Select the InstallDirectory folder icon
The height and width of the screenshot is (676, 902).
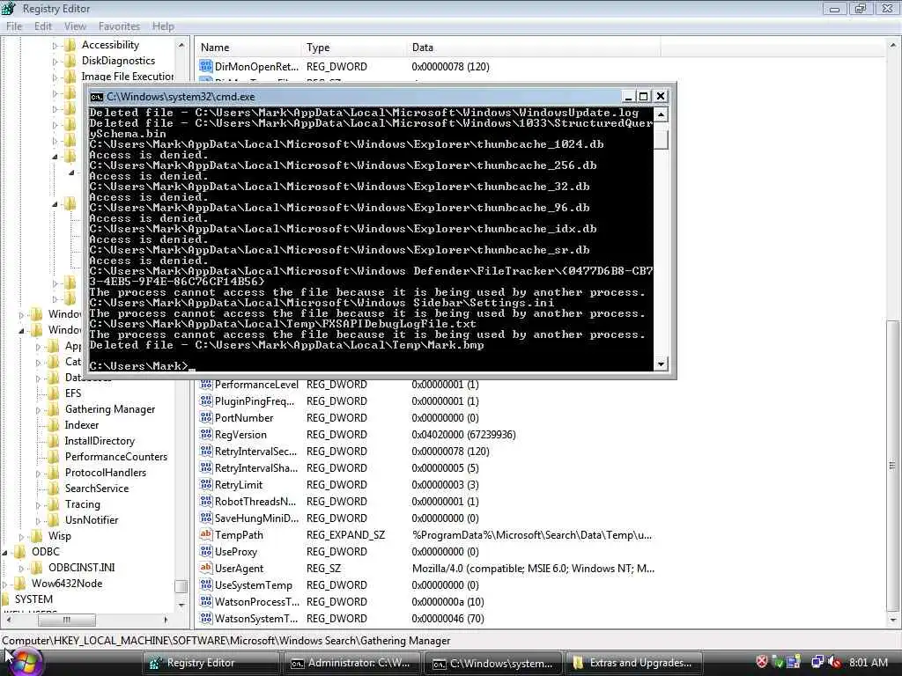(54, 441)
